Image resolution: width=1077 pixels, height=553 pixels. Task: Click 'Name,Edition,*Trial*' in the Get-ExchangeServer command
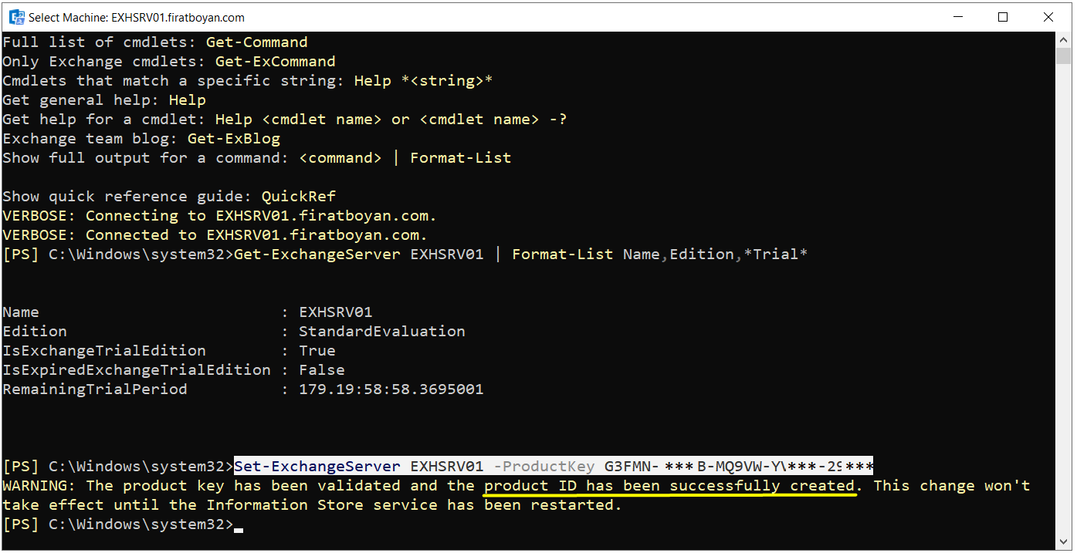(x=716, y=255)
